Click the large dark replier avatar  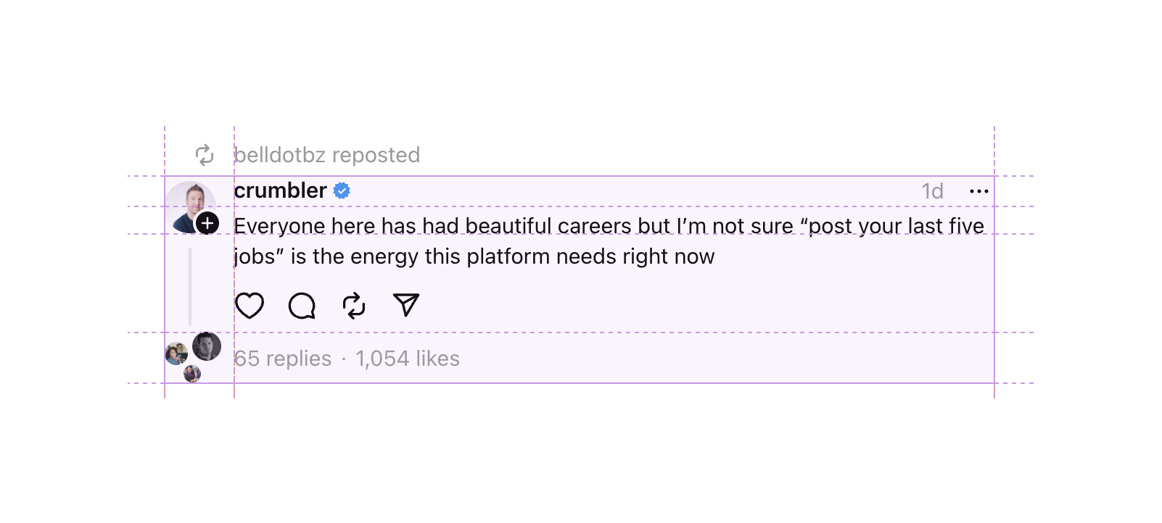207,346
